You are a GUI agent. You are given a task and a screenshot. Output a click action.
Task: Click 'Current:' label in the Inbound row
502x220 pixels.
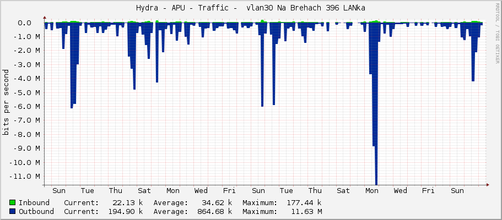click(x=82, y=202)
